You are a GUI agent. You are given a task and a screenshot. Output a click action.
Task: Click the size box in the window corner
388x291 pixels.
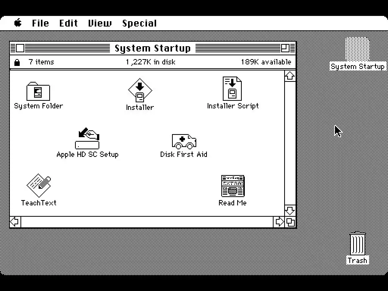pos(290,222)
